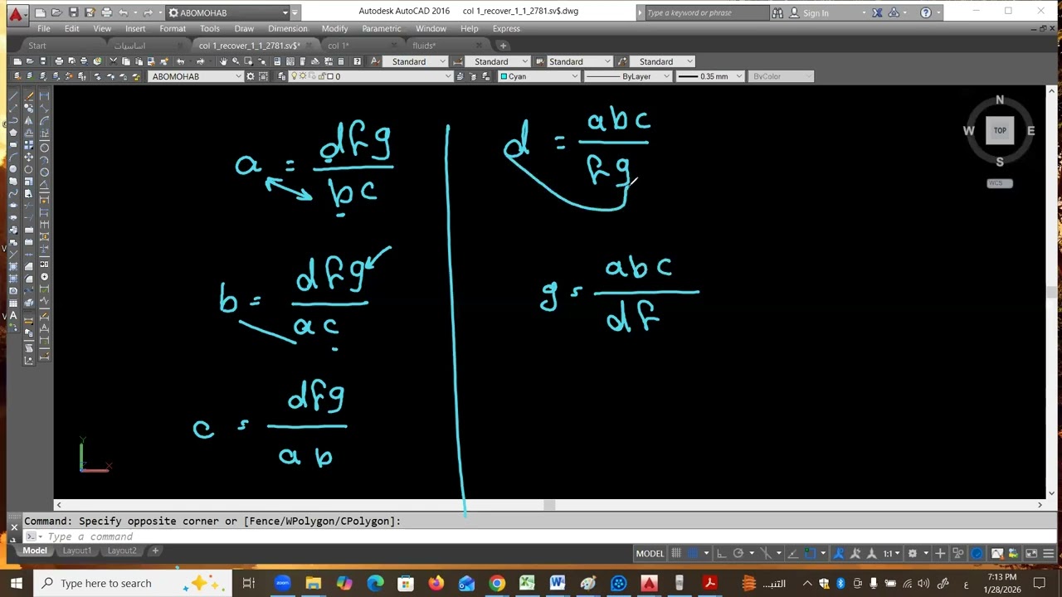Switch to the Layout2 tab
1062x597 pixels.
122,551
